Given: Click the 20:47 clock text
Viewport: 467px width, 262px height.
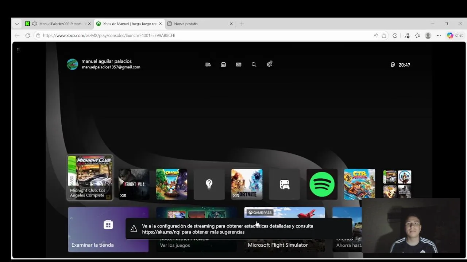Looking at the screenshot, I should click(404, 65).
